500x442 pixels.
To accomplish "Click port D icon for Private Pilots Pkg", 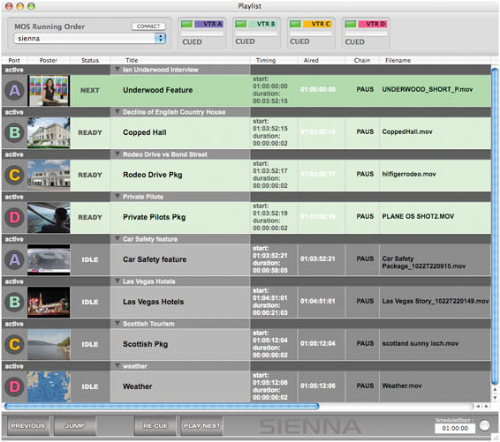I will (14, 217).
